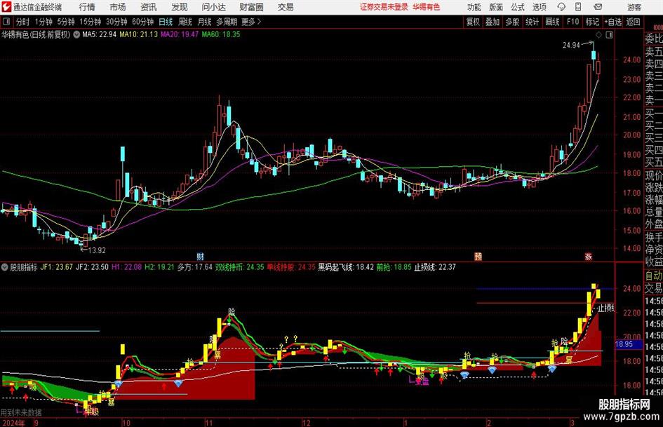Toggle the side panel icon beside the diamond

pyautogui.click(x=609, y=34)
